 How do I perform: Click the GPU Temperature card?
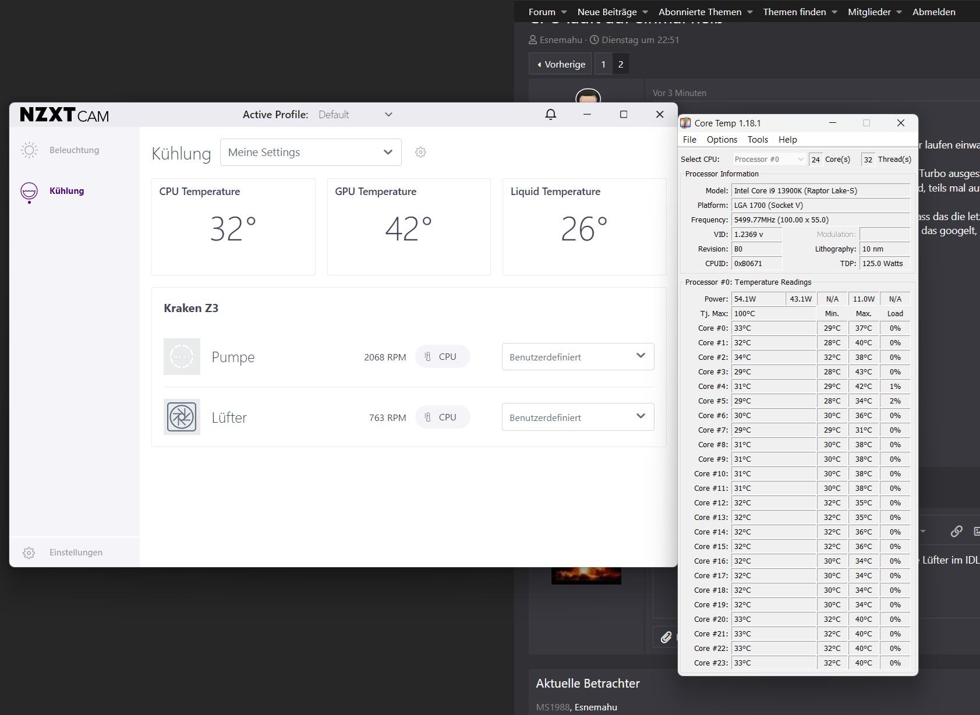click(x=409, y=226)
